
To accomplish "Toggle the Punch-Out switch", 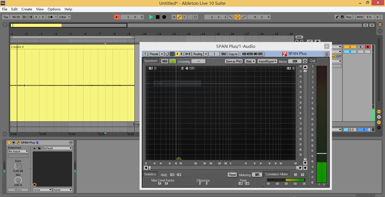I will point(244,17).
